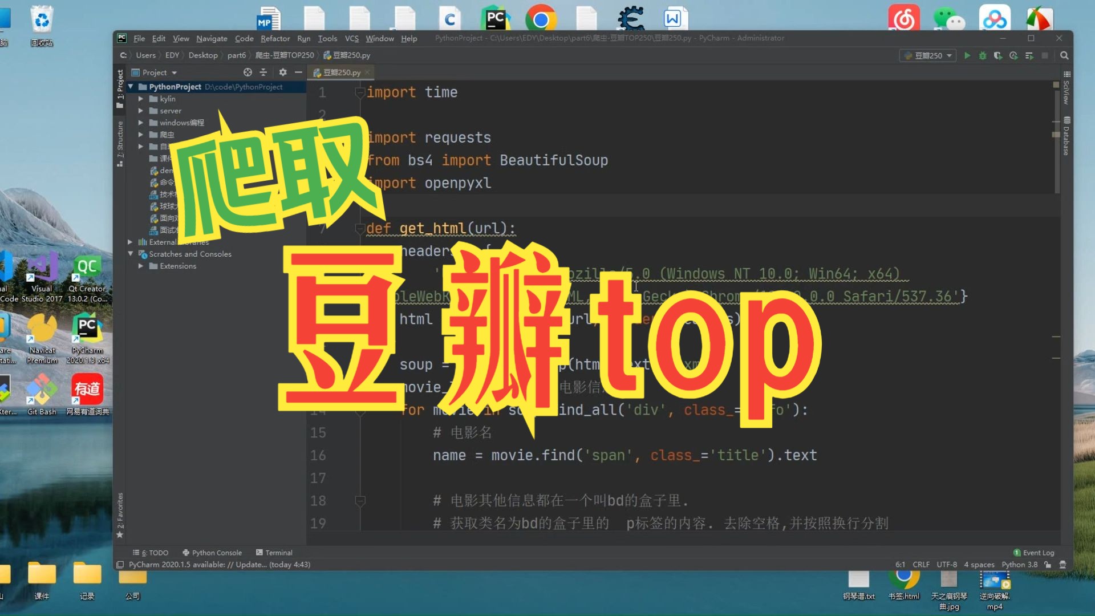Image resolution: width=1095 pixels, height=616 pixels.
Task: Fold the import block at line 1
Action: tap(360, 92)
